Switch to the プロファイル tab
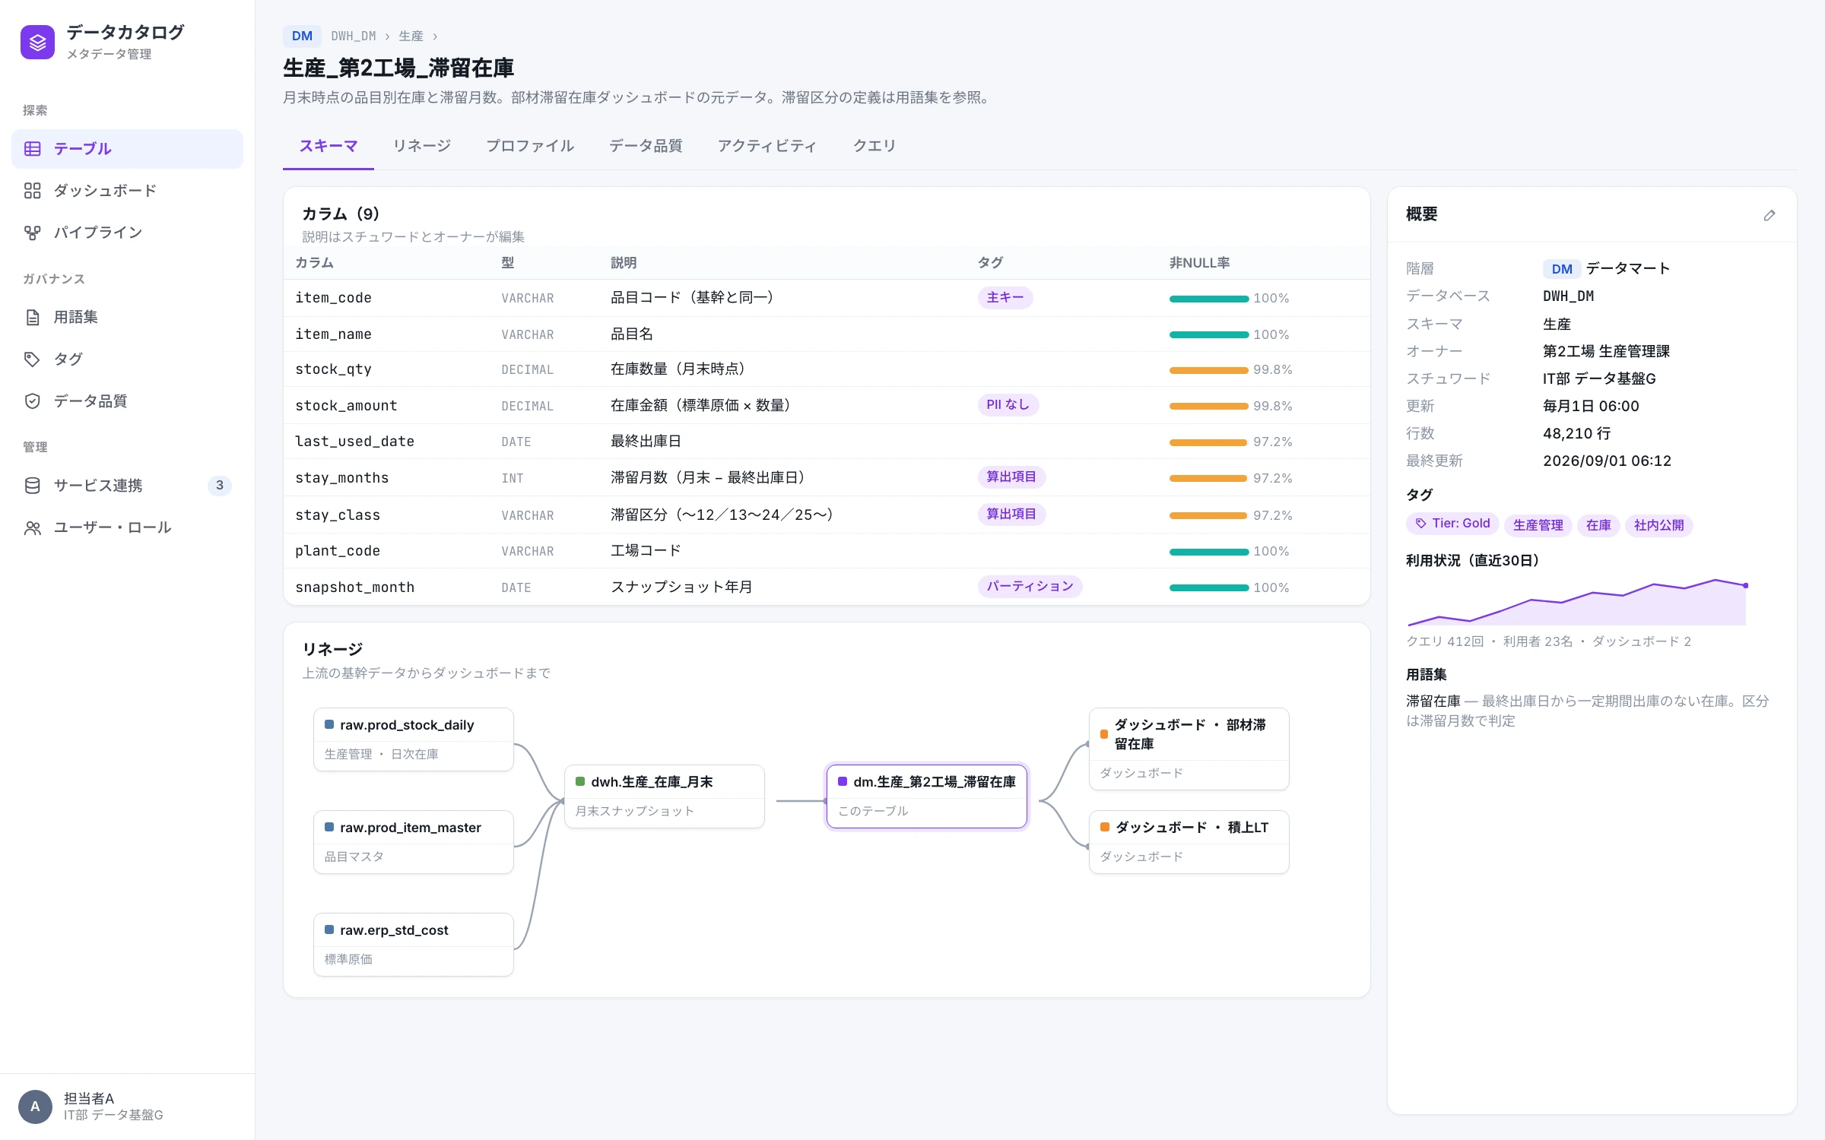Screen dimensions: 1825x1140 [x=530, y=146]
